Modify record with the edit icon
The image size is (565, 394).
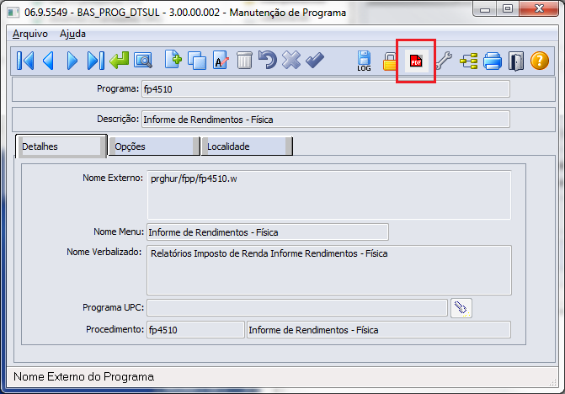click(221, 60)
